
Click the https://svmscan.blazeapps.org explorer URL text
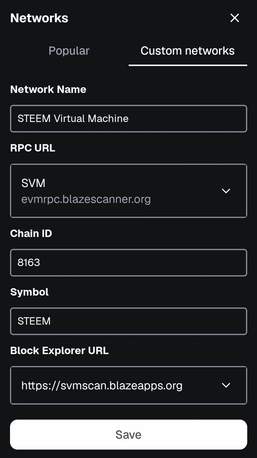click(x=102, y=386)
